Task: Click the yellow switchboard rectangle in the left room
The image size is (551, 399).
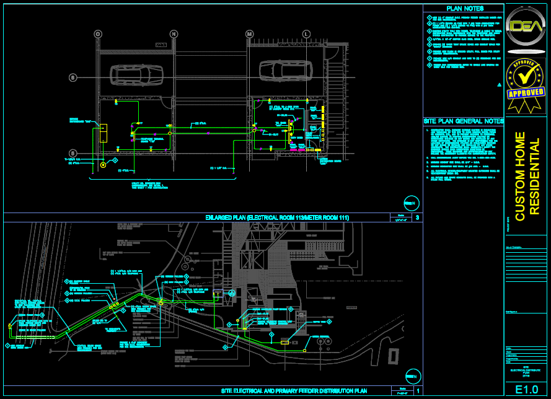Action: coord(104,136)
